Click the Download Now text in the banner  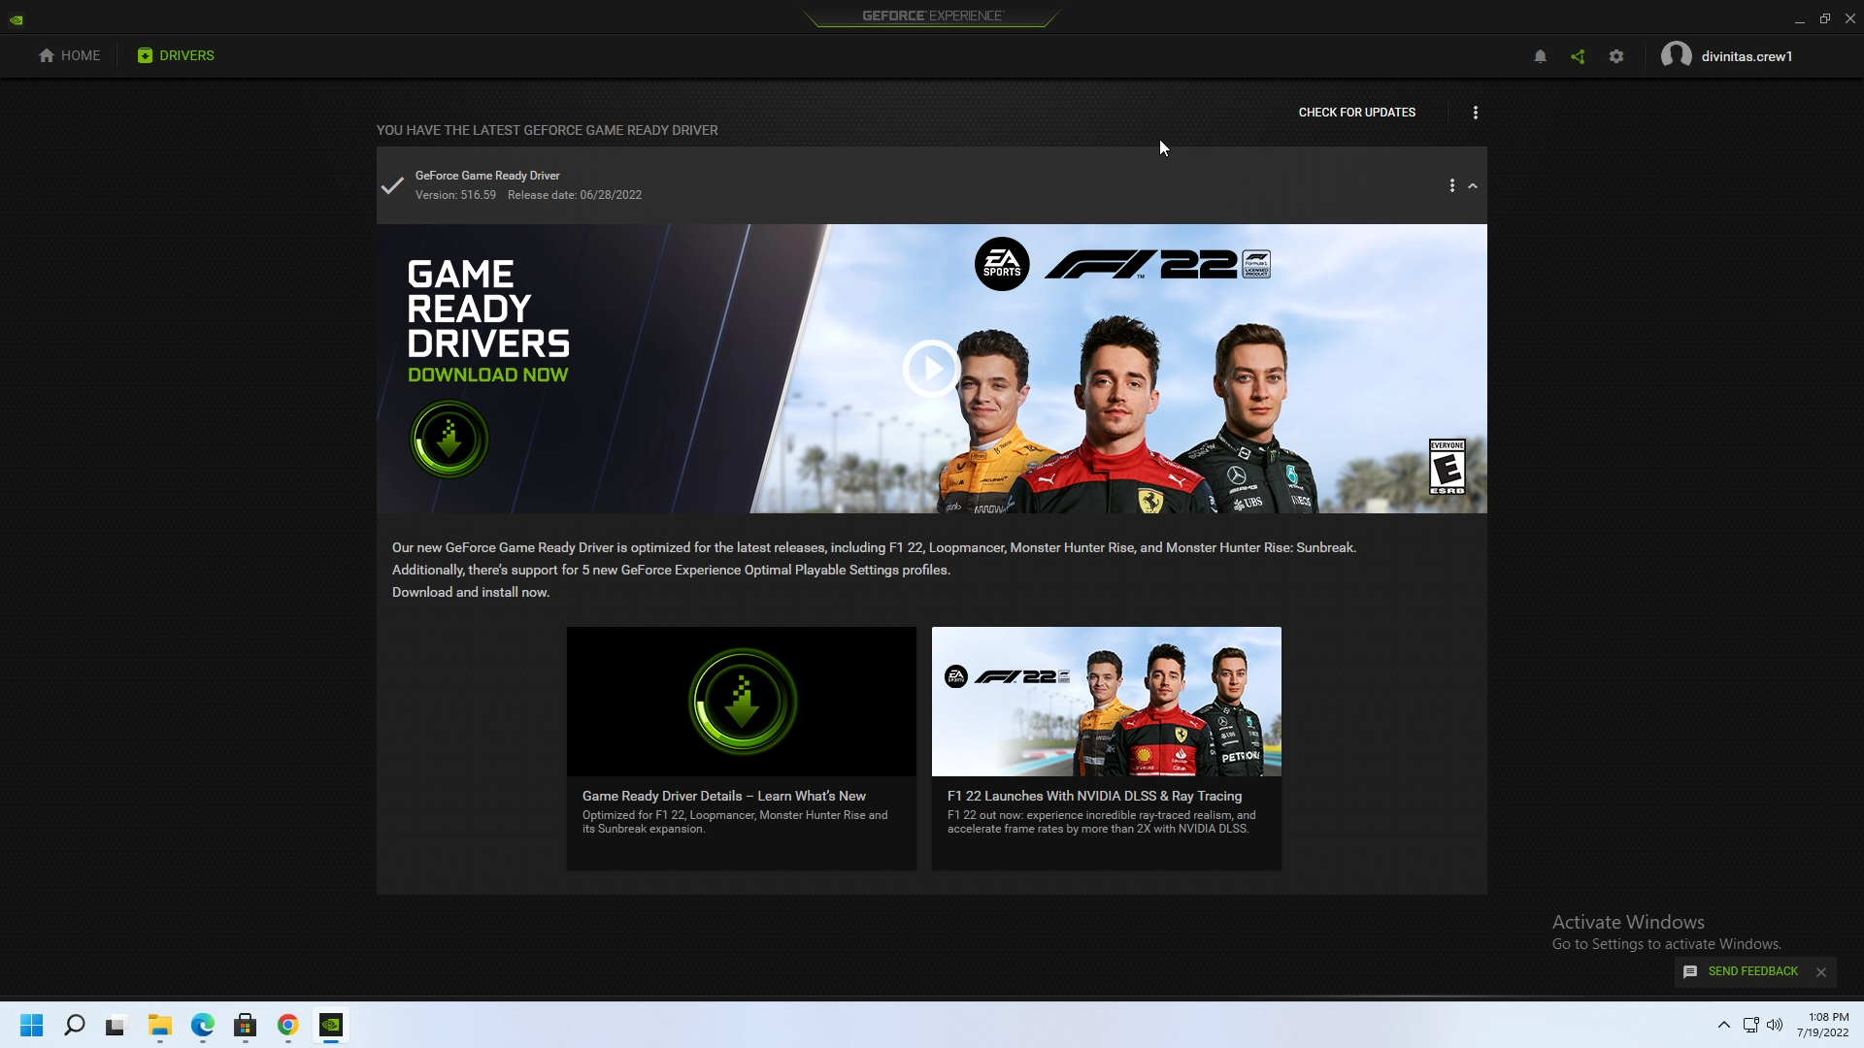pos(487,376)
